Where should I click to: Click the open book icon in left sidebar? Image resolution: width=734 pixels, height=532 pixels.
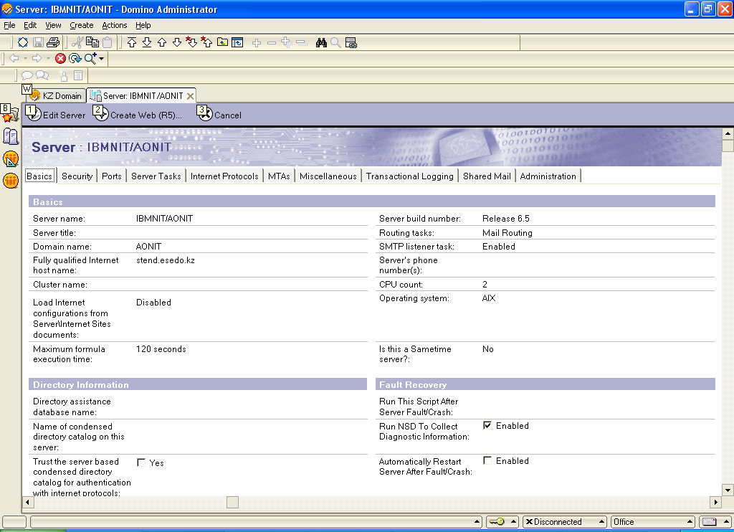(x=11, y=136)
